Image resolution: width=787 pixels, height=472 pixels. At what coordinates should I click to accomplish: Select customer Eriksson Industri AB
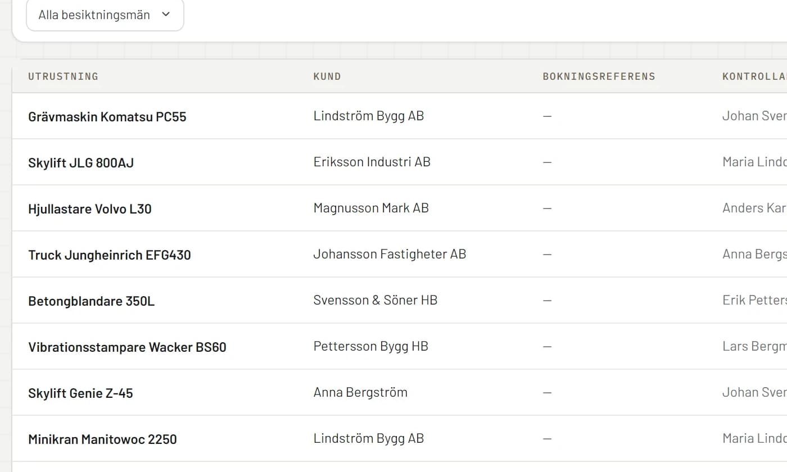point(372,162)
